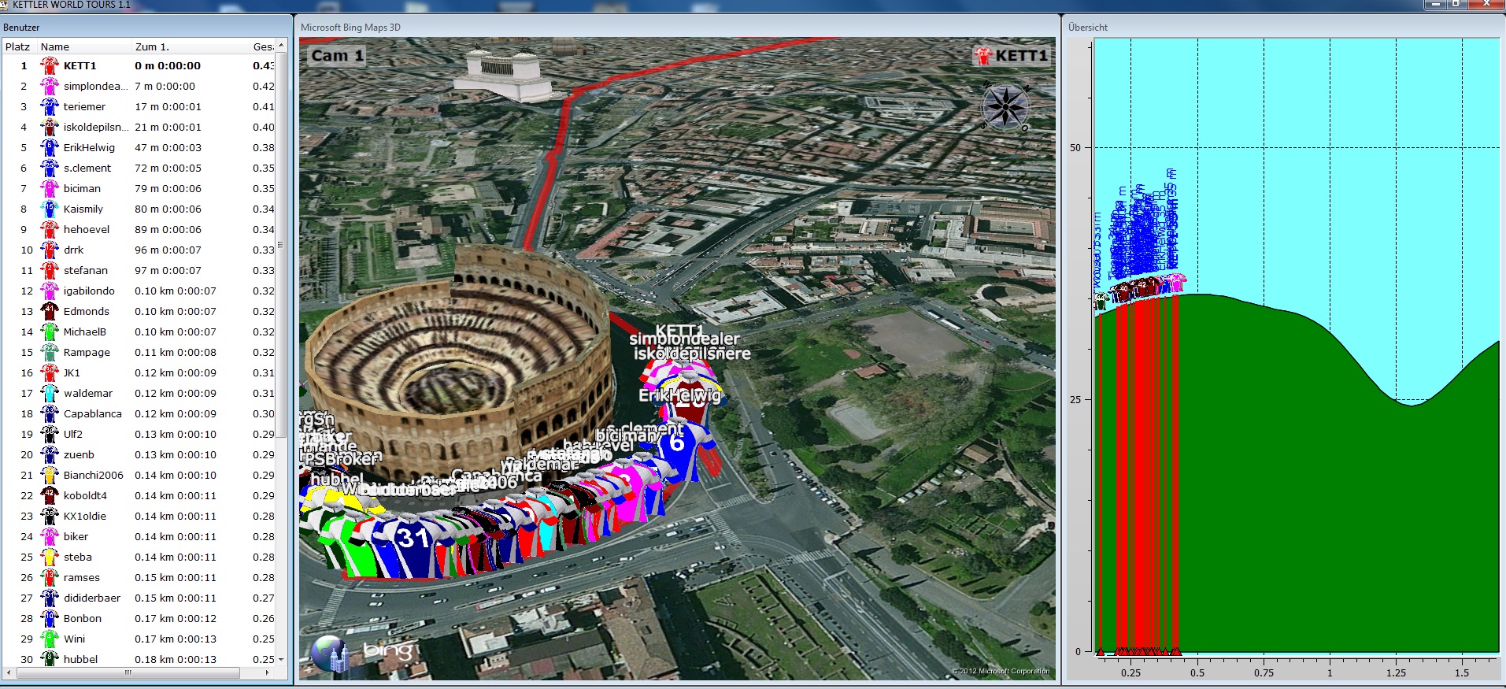The width and height of the screenshot is (1506, 689).
Task: Click the Übersicht panel title
Action: coord(1088,28)
